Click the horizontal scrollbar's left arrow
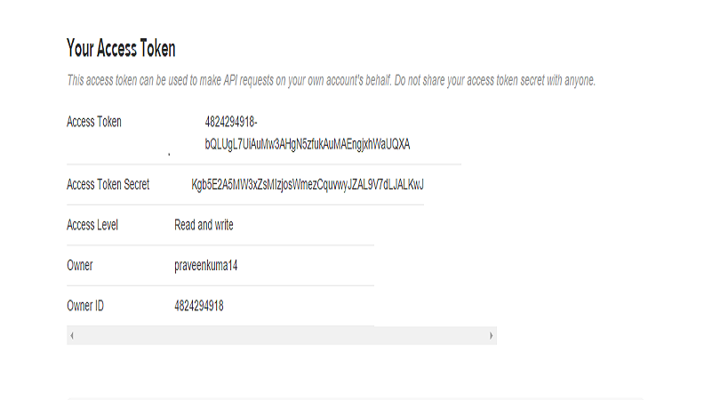Screen dimensions: 720x400 coord(72,336)
